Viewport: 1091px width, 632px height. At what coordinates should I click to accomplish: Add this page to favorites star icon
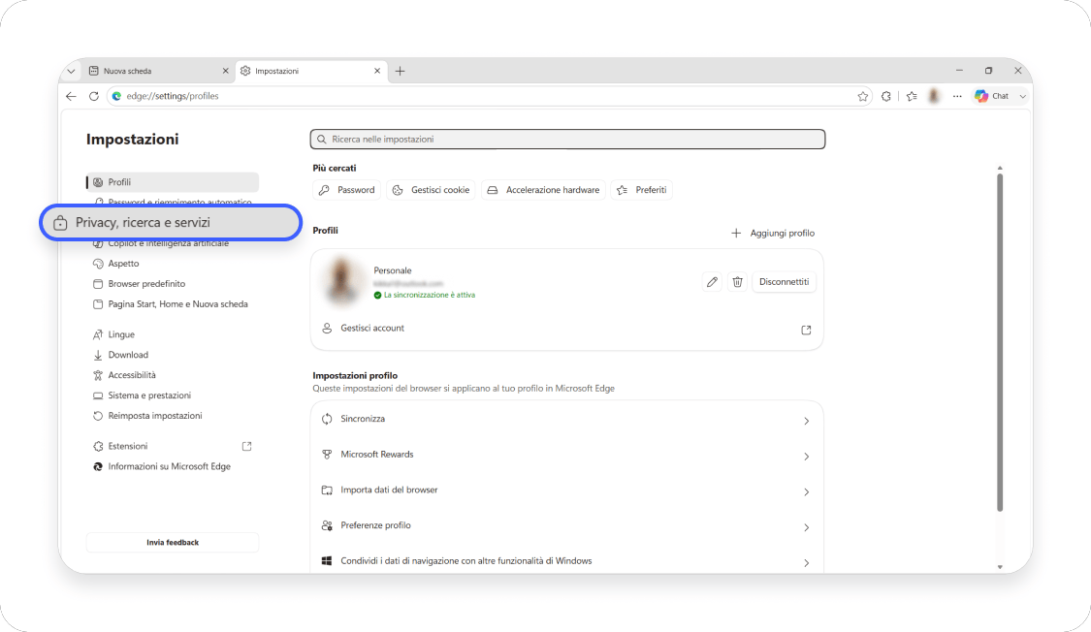(863, 96)
